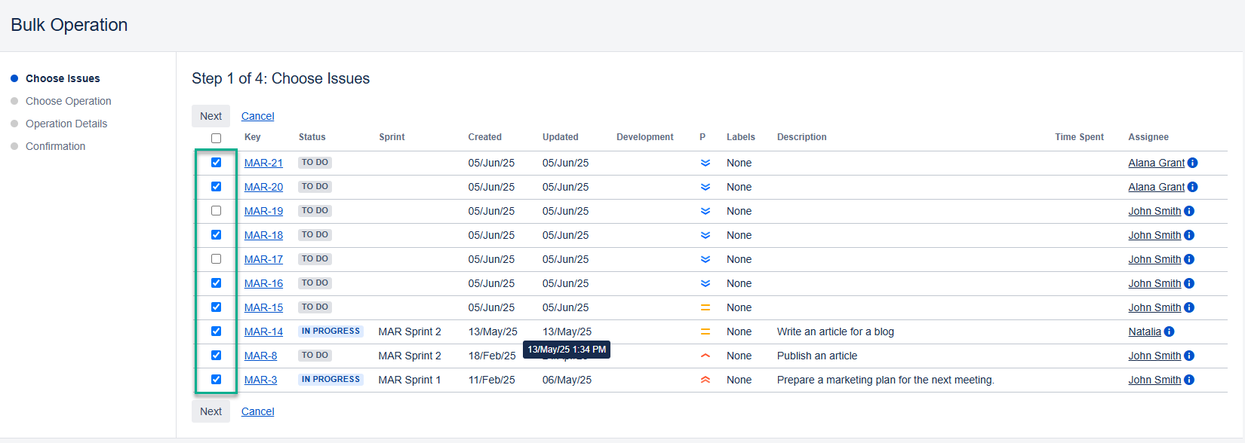This screenshot has height=443, width=1245.
Task: Click the info icon beside John Smith in the MAR-15 row
Action: click(x=1189, y=307)
